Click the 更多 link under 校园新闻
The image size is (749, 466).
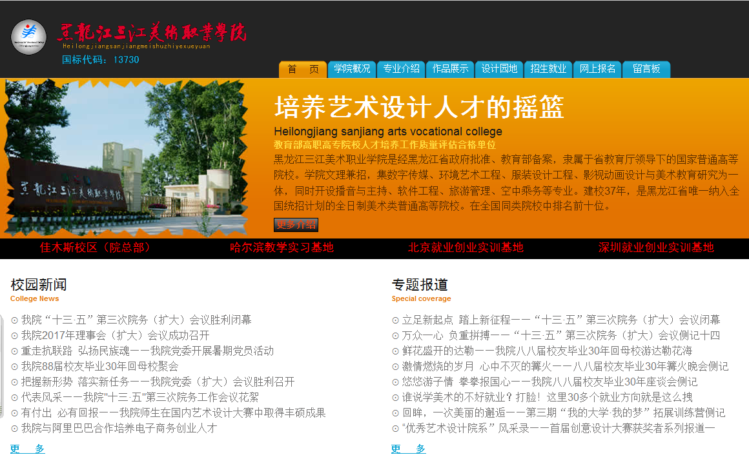[x=27, y=449]
